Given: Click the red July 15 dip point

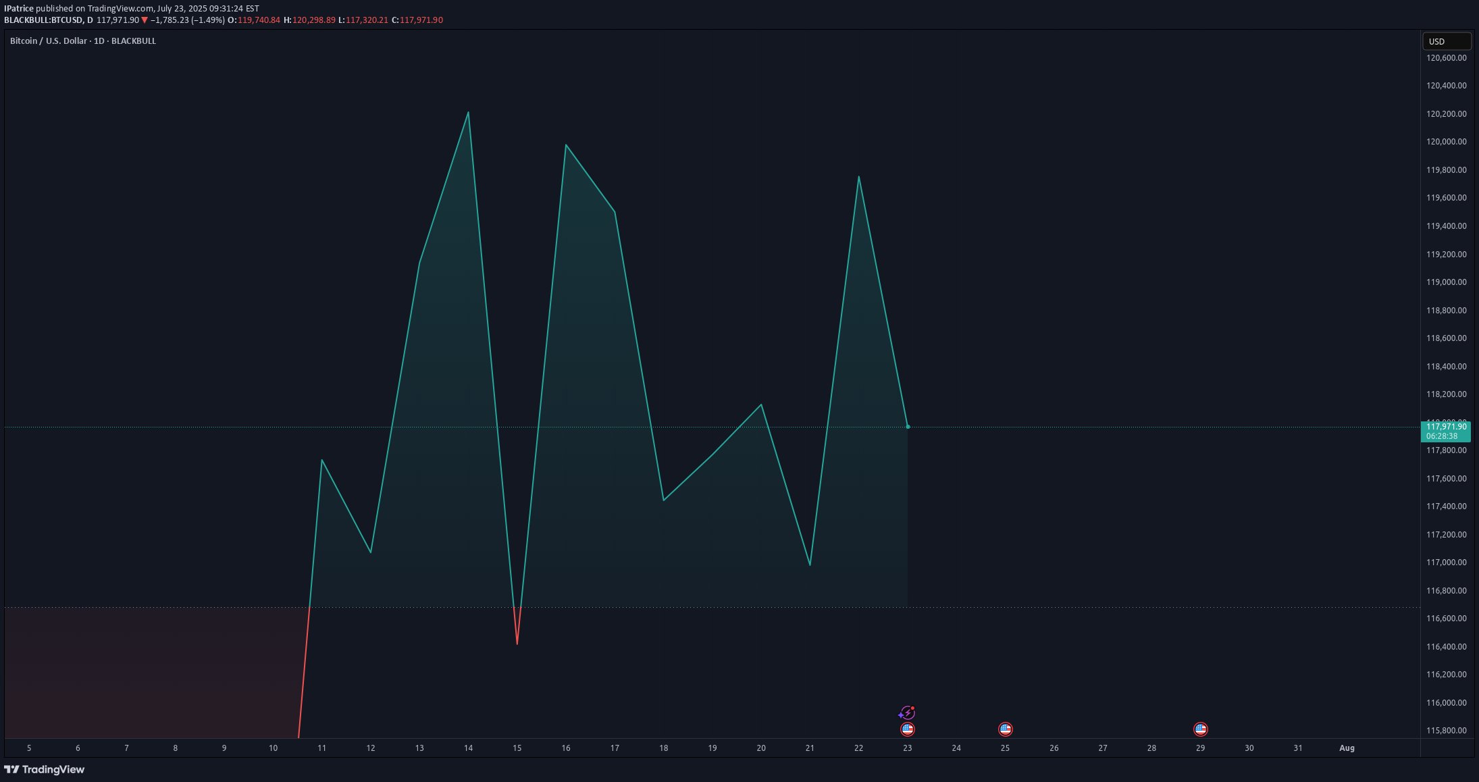Looking at the screenshot, I should (x=517, y=643).
